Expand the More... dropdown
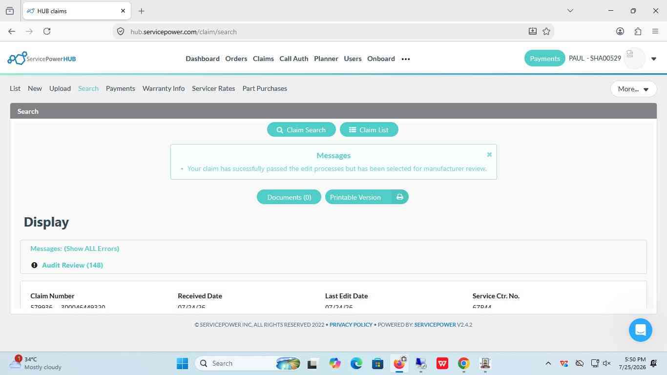 (633, 89)
